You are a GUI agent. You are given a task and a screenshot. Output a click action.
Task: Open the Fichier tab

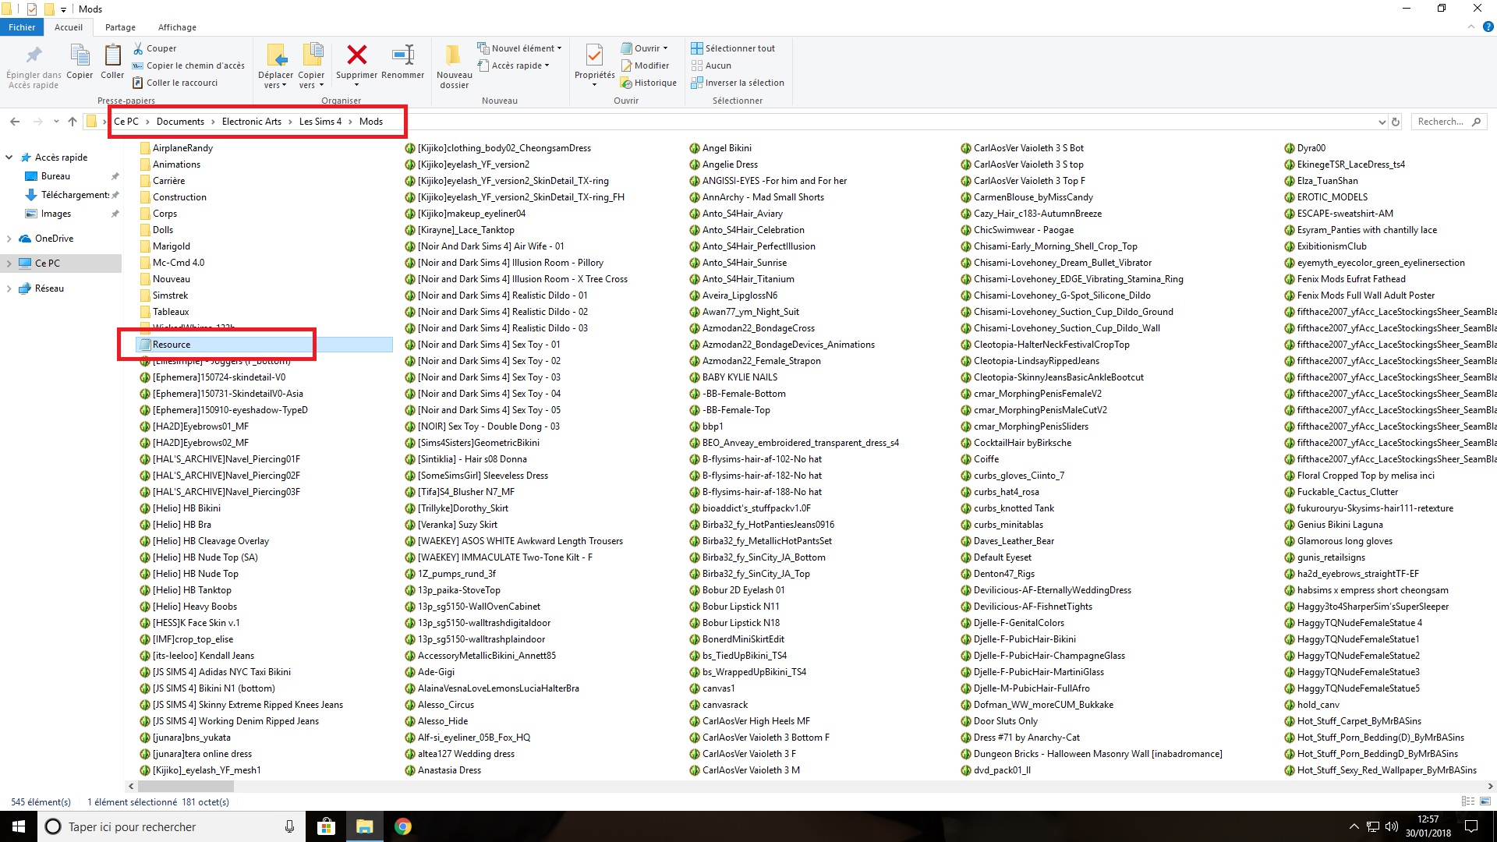[22, 27]
